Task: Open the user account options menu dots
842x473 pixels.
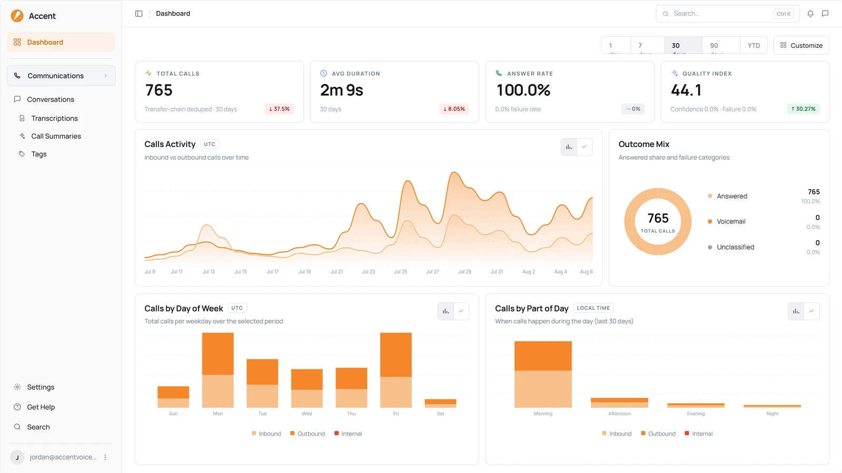Action: pos(105,457)
